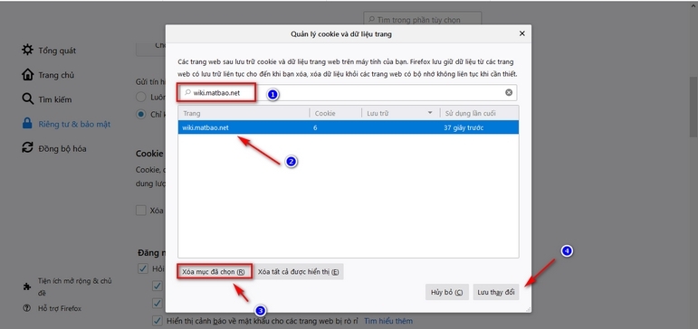Close the Quản lý cookie dialog

522,33
